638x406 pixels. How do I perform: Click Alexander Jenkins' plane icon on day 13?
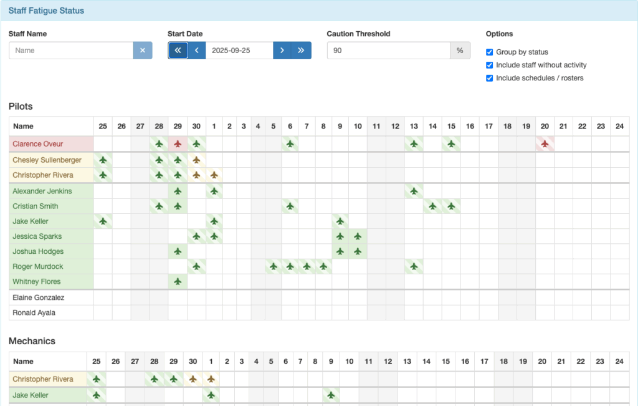(413, 191)
